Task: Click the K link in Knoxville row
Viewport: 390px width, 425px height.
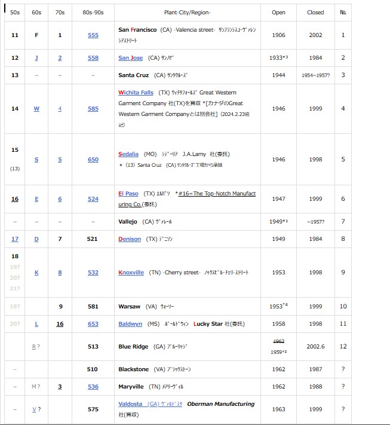Action: pos(36,273)
